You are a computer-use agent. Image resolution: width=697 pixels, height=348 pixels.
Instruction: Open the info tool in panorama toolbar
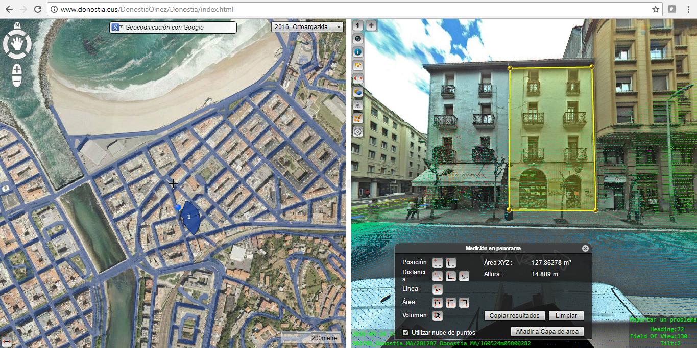(x=358, y=51)
